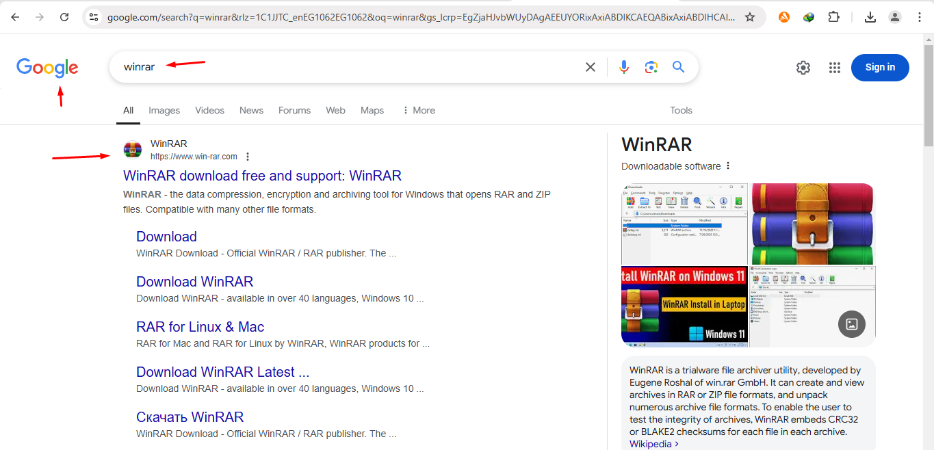This screenshot has width=934, height=450.
Task: Clear the search box with X icon
Action: click(x=591, y=67)
